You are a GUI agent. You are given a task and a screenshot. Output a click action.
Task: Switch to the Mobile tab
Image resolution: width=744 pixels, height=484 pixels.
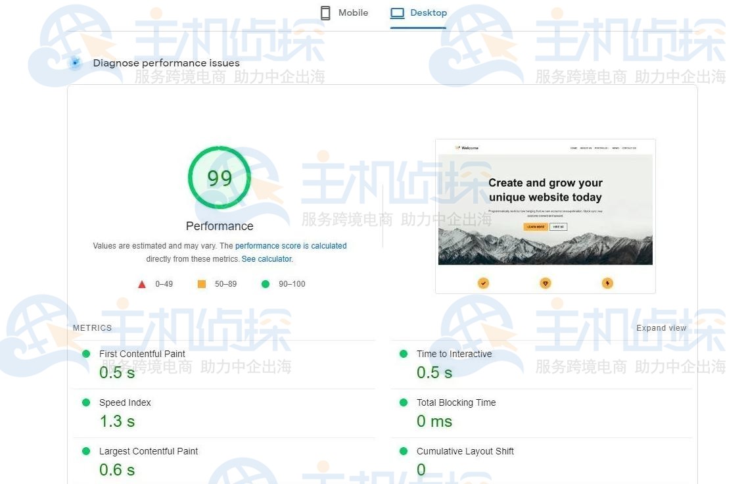pos(344,12)
